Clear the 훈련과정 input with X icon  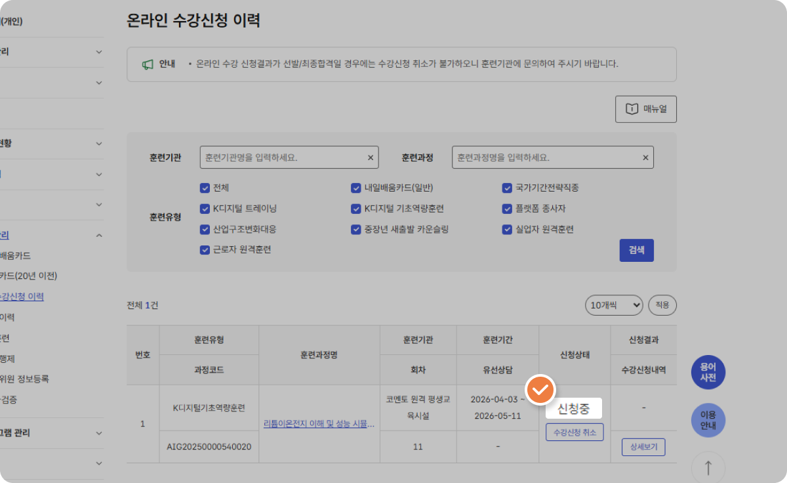click(645, 157)
